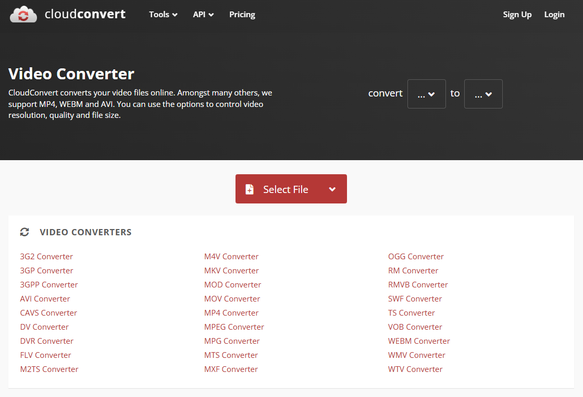Open the Tools dropdown menu
This screenshot has width=583, height=397.
point(163,15)
